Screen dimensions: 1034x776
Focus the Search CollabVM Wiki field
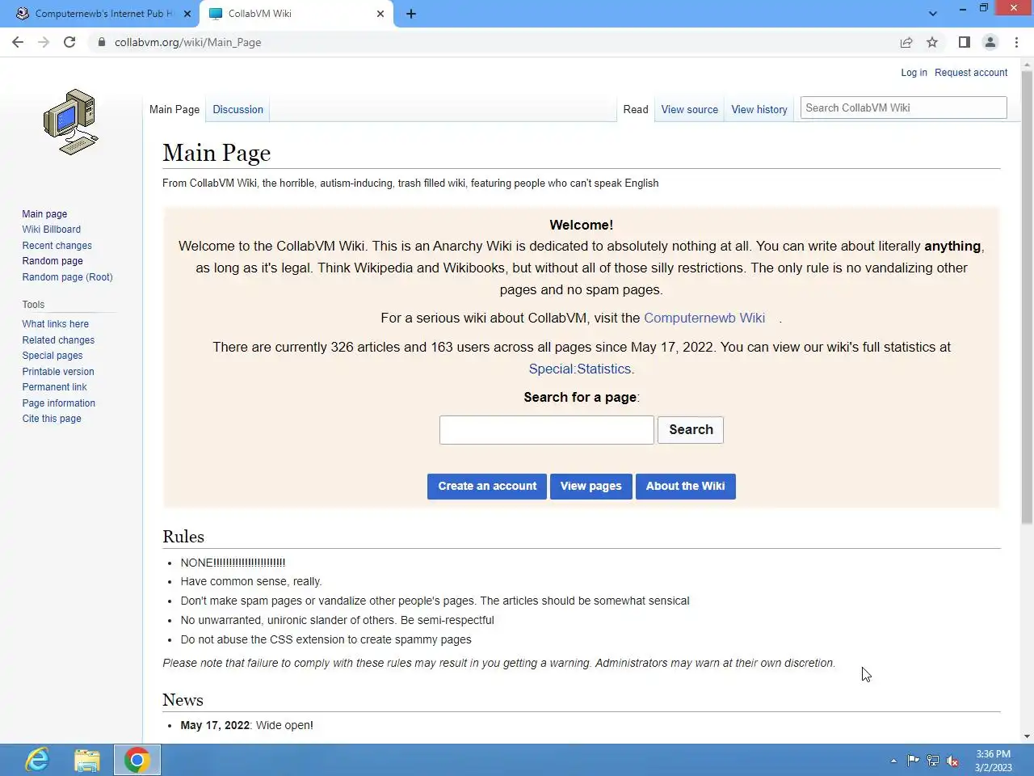coord(903,108)
